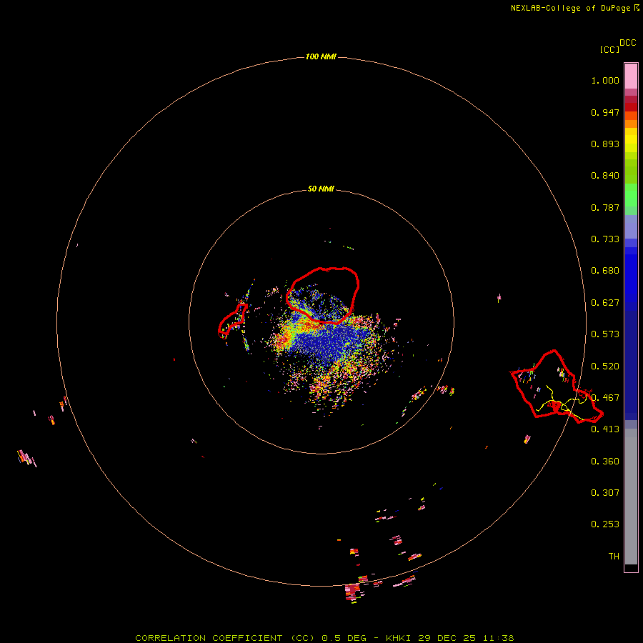Click the 0.787 scale value
643x643 pixels.
tap(605, 207)
